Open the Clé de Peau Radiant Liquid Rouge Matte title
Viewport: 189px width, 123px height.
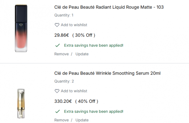click(109, 7)
